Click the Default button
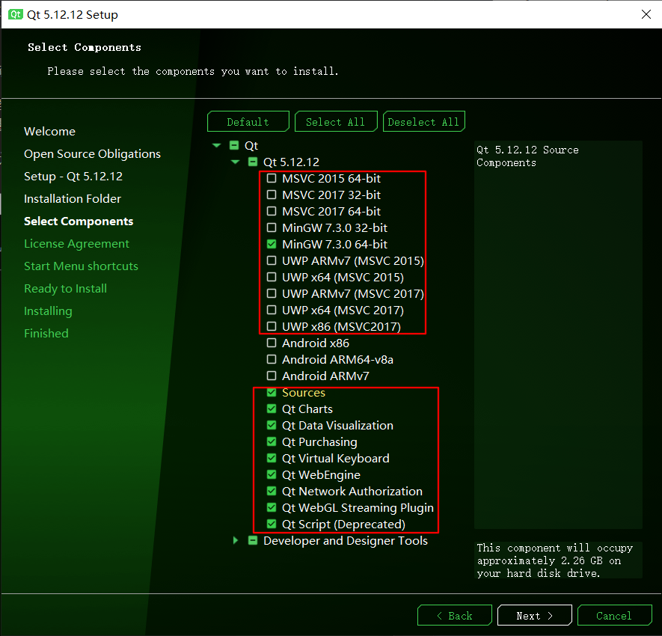Image resolution: width=662 pixels, height=636 pixels. point(248,122)
